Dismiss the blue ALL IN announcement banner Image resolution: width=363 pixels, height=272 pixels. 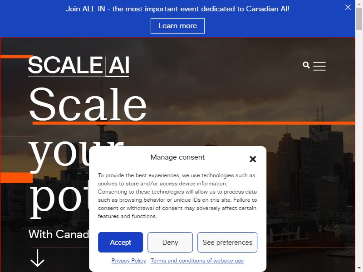pyautogui.click(x=348, y=7)
